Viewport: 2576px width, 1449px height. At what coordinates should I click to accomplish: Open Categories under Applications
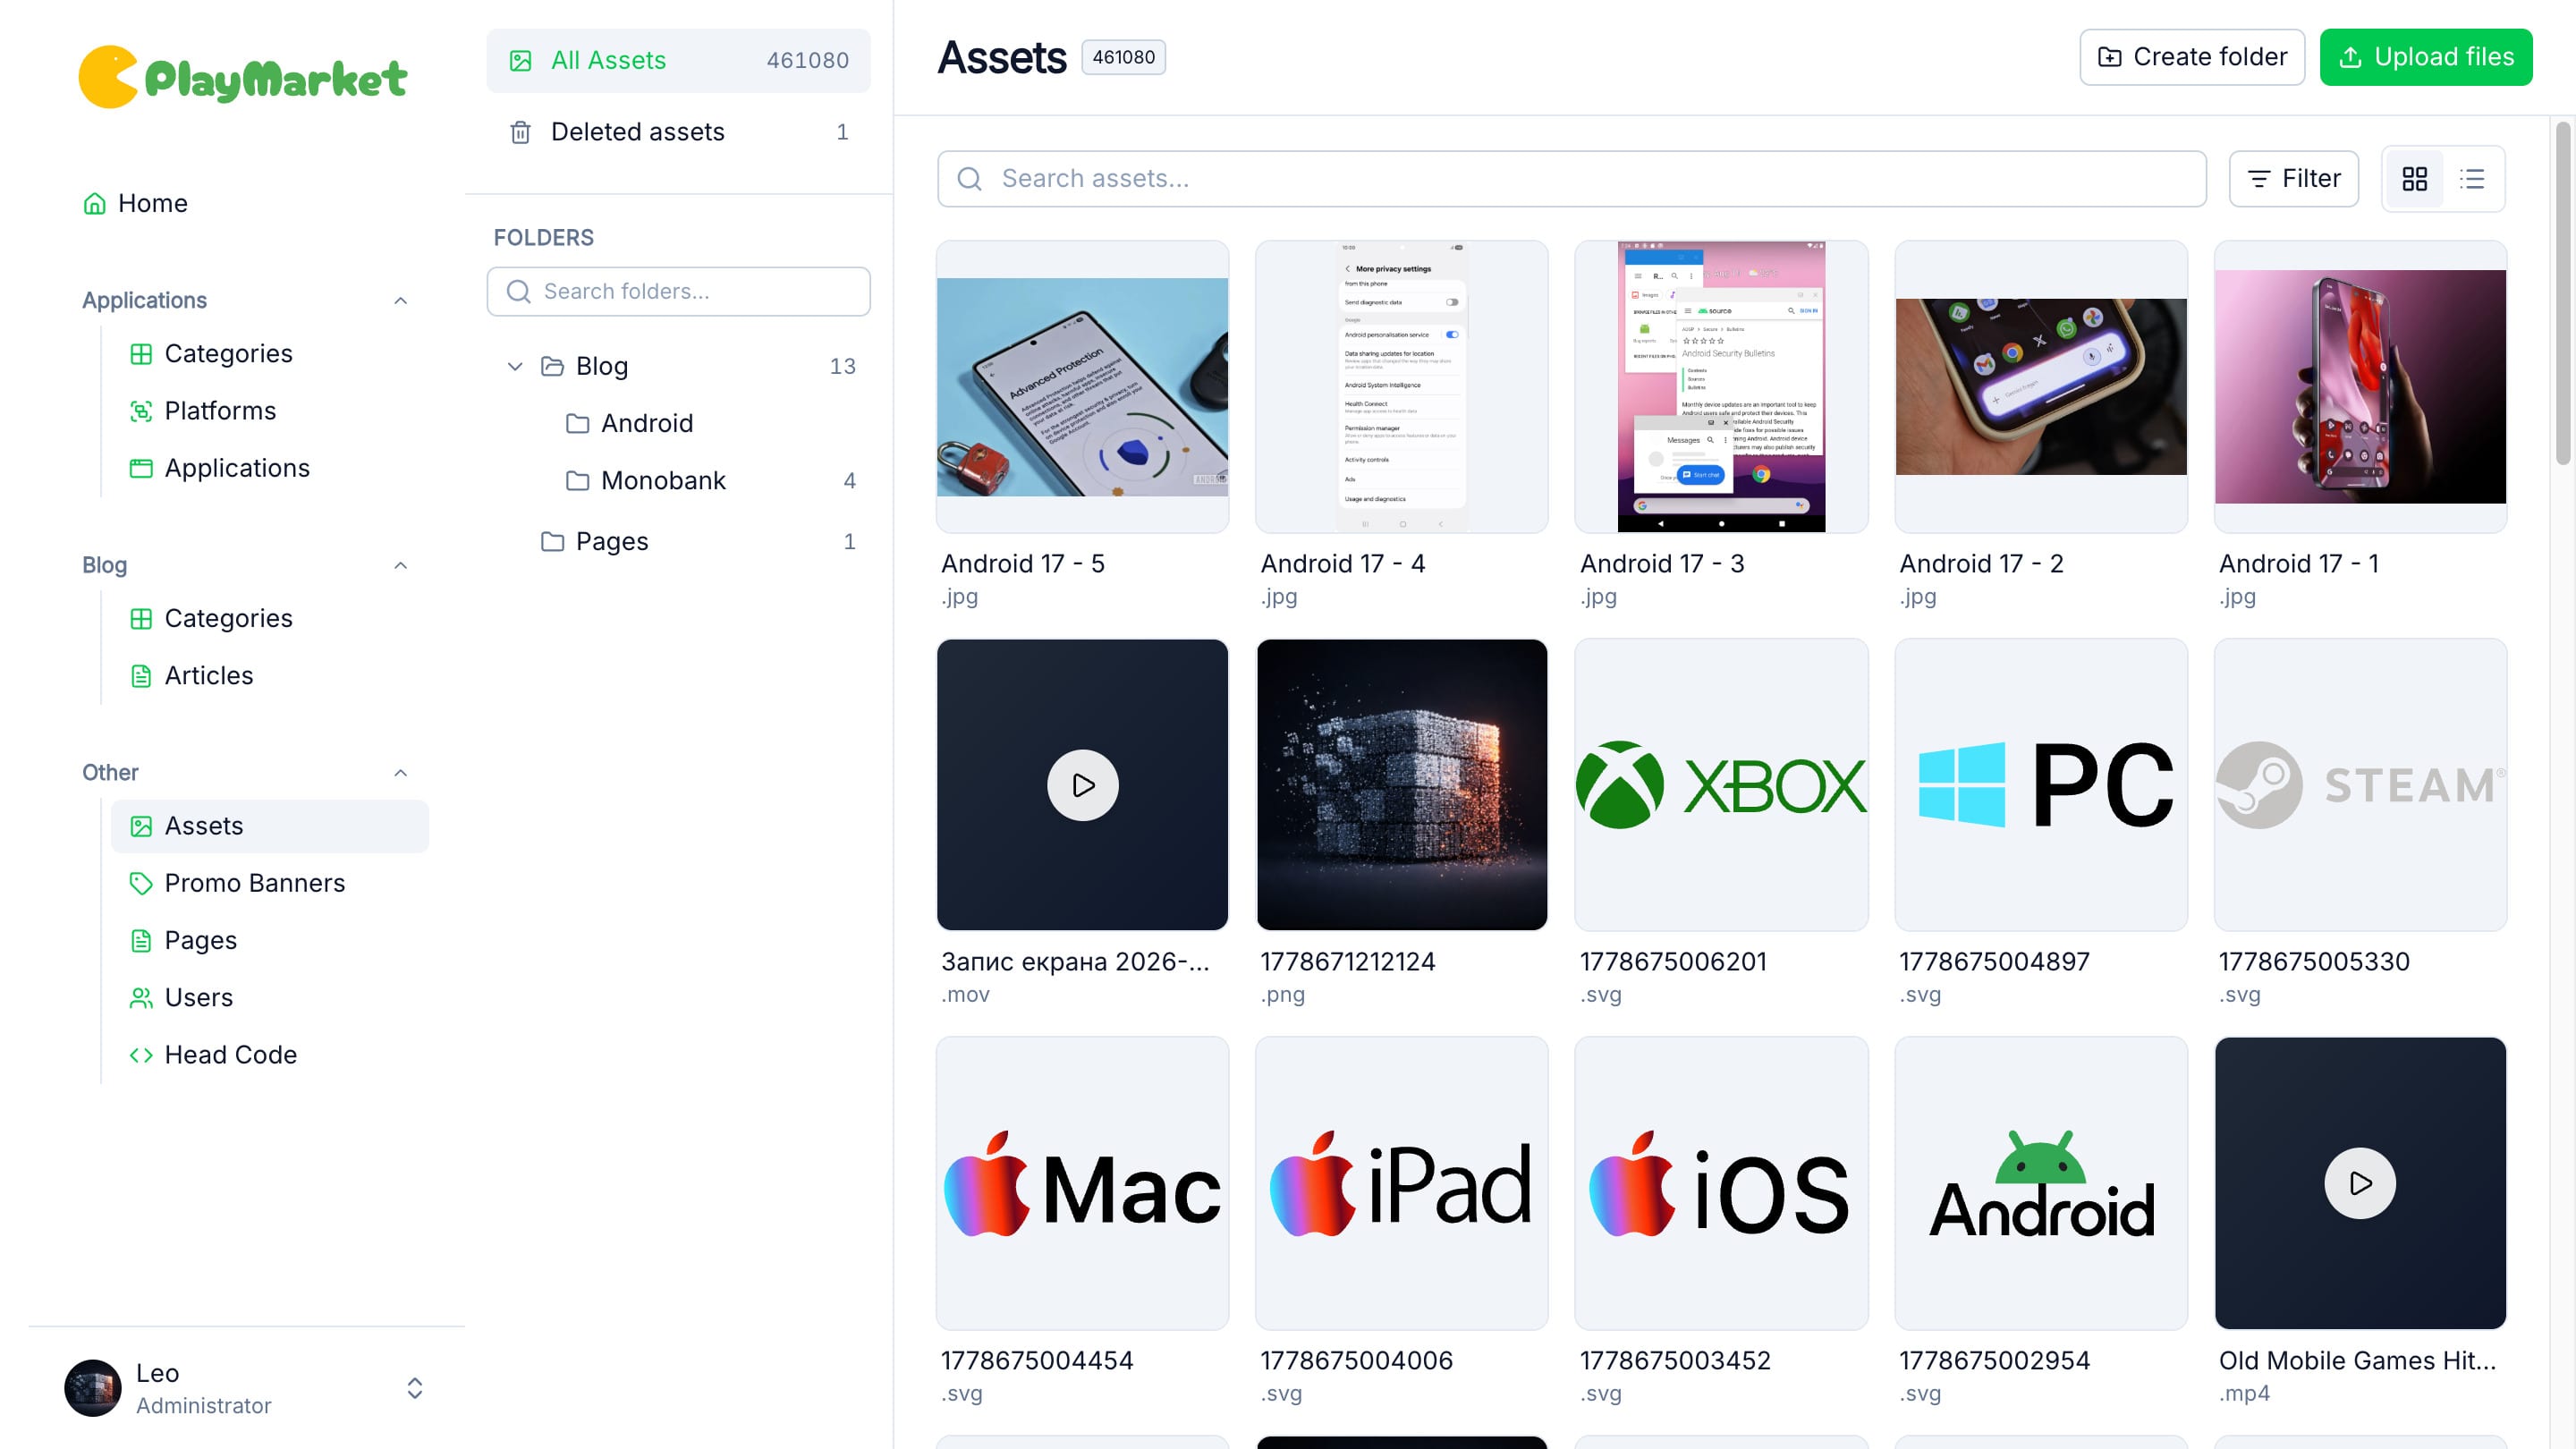[x=270, y=353]
